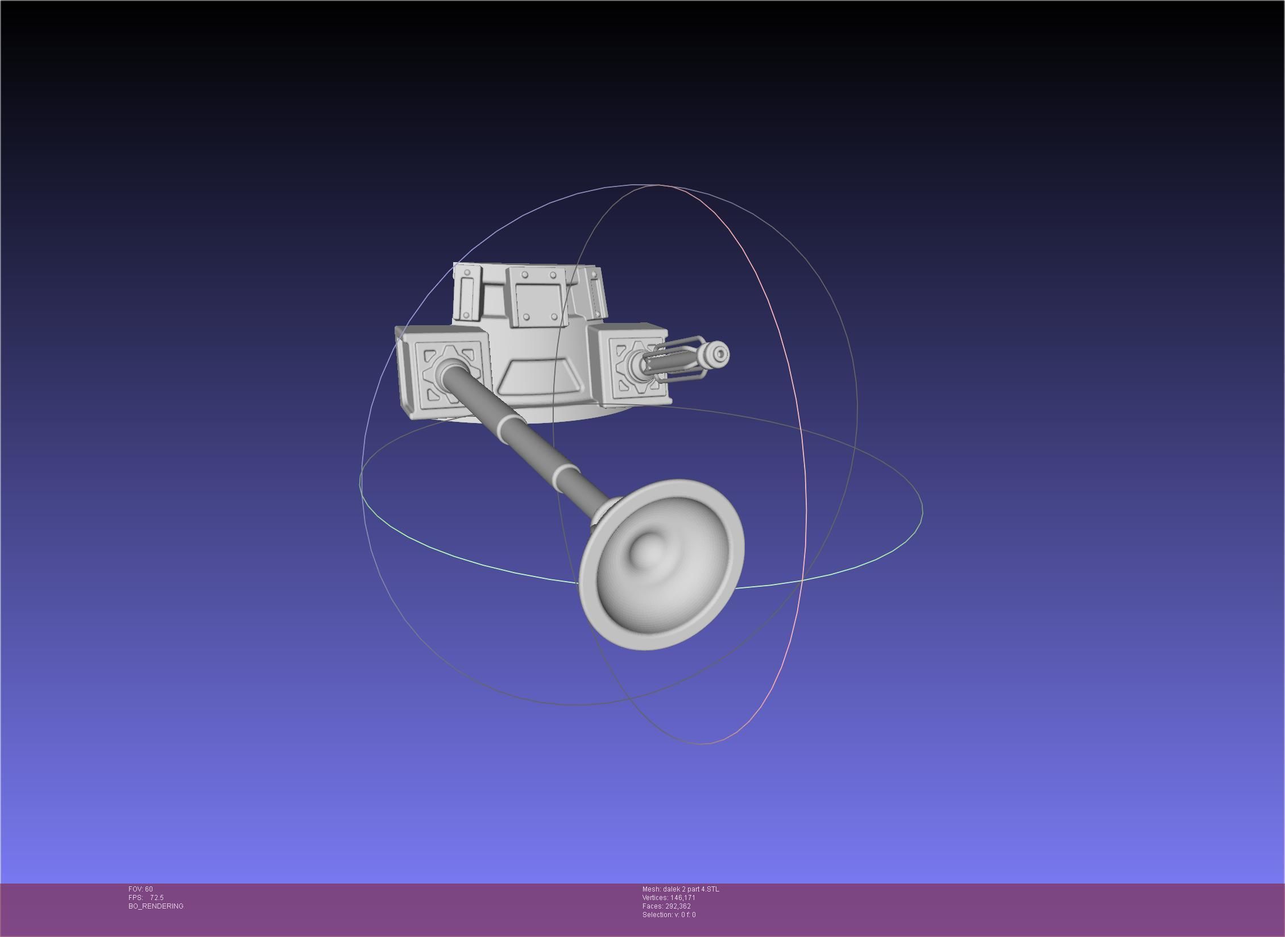The width and height of the screenshot is (1285, 937).
Task: Click the top center bolted plate
Action: pyautogui.click(x=538, y=296)
